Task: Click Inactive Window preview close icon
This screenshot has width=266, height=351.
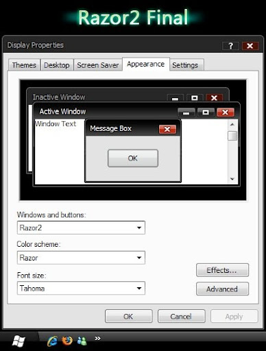Action: [215, 98]
